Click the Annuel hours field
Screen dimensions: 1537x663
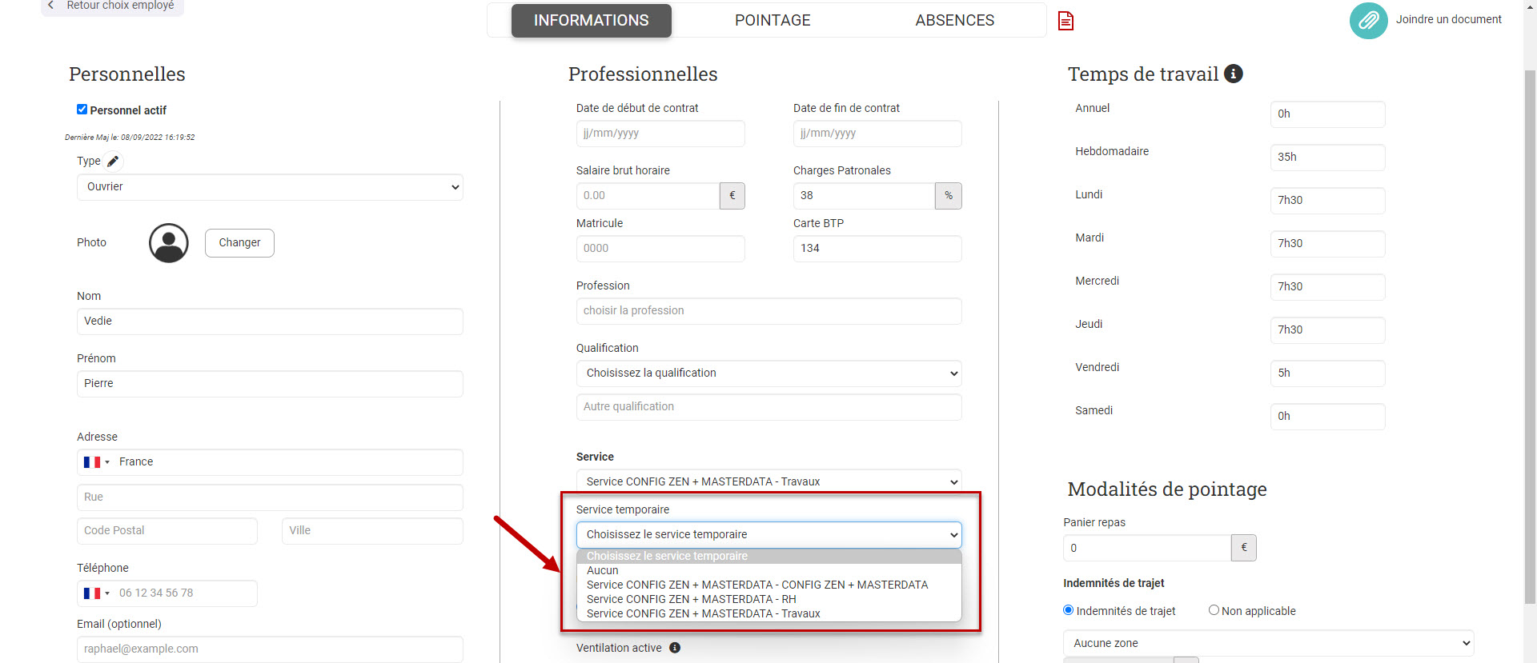tap(1327, 114)
